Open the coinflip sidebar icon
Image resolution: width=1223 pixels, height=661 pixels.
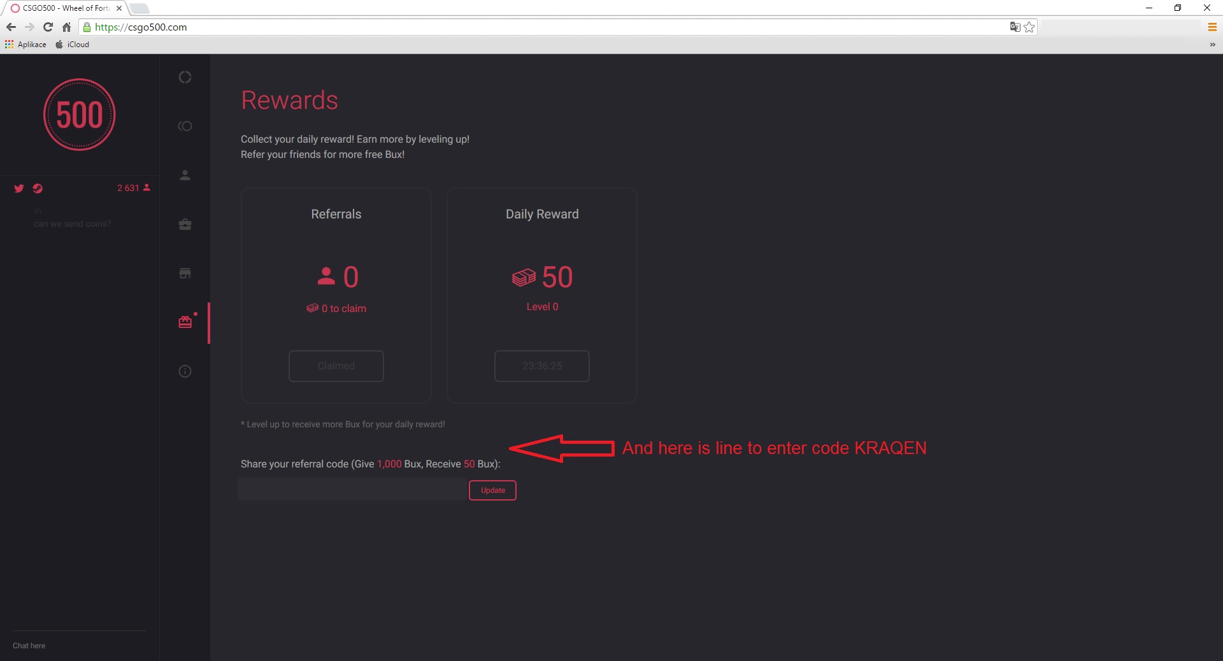click(x=185, y=126)
